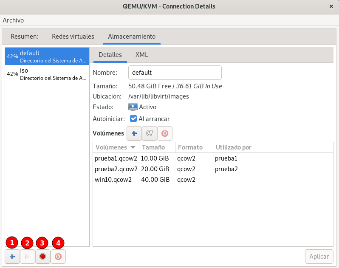Switch to the Redes virtuales tab
Viewport: 339px width, 268px height.
click(x=73, y=36)
